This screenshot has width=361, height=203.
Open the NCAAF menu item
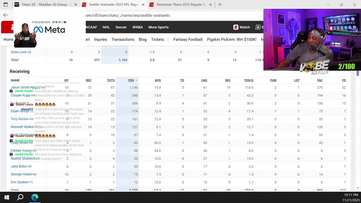[91, 27]
